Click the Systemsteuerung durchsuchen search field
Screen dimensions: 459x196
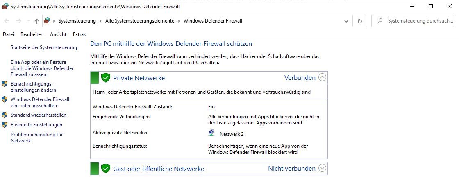[x=412, y=21]
